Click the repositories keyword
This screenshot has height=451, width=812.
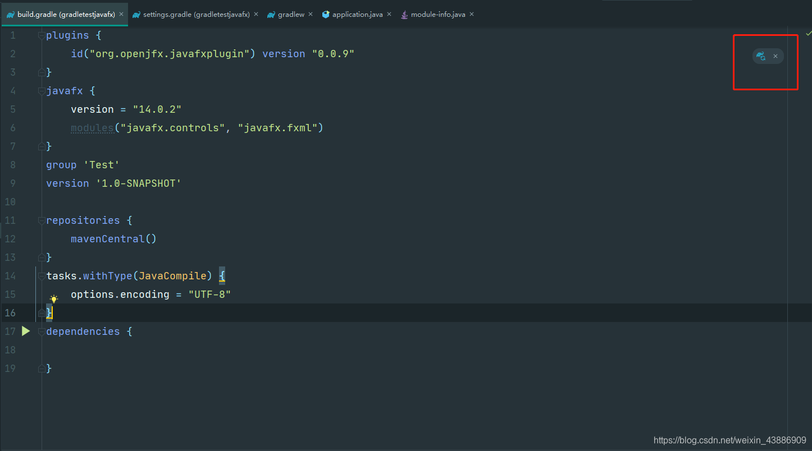click(x=83, y=220)
